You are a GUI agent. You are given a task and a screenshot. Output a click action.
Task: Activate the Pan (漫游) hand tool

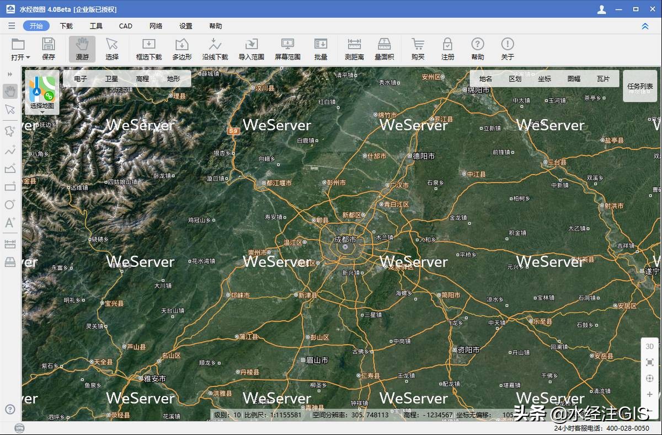[82, 49]
